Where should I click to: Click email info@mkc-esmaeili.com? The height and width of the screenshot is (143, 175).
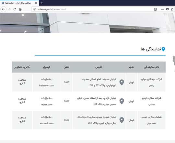coord(47,120)
